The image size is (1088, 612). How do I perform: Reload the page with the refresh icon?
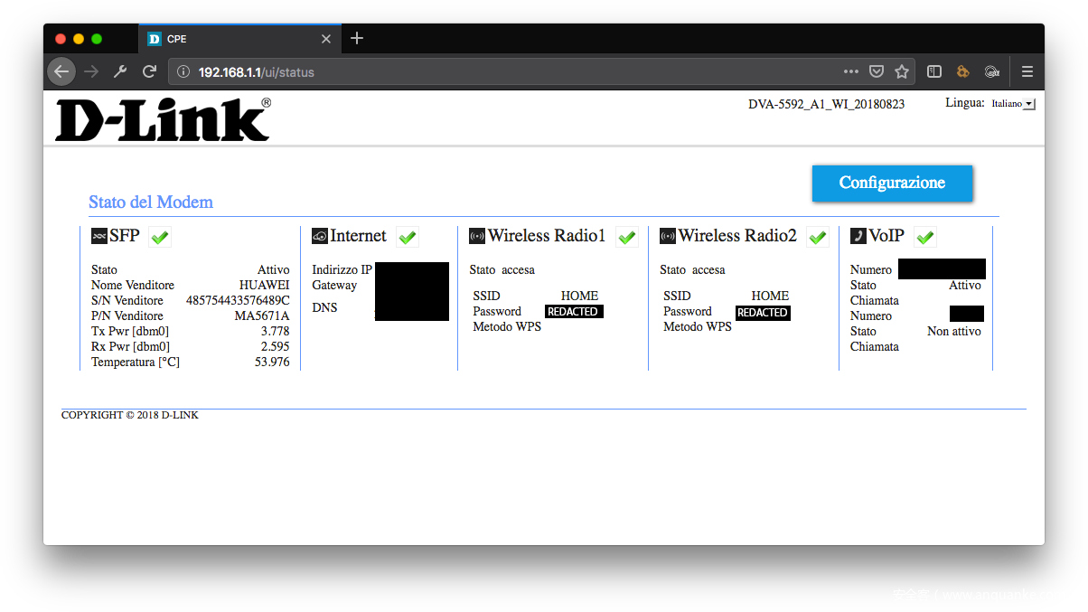coord(149,71)
